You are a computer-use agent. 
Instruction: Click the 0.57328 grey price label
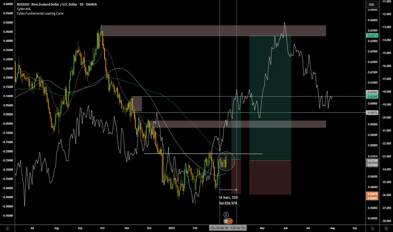pos(372,161)
